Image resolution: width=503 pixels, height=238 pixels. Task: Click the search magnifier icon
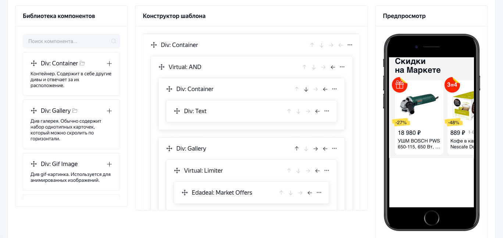[114, 41]
